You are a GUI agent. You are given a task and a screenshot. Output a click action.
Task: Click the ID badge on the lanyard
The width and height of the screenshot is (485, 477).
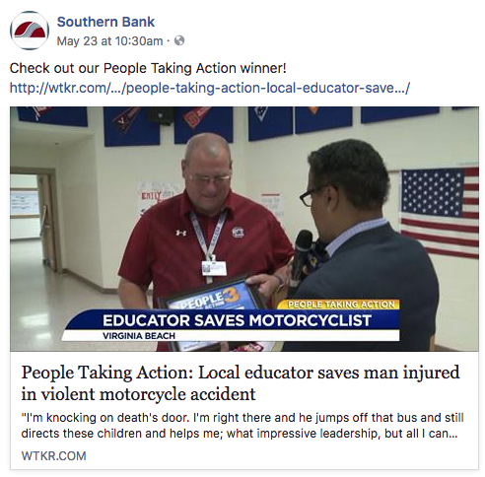[214, 269]
